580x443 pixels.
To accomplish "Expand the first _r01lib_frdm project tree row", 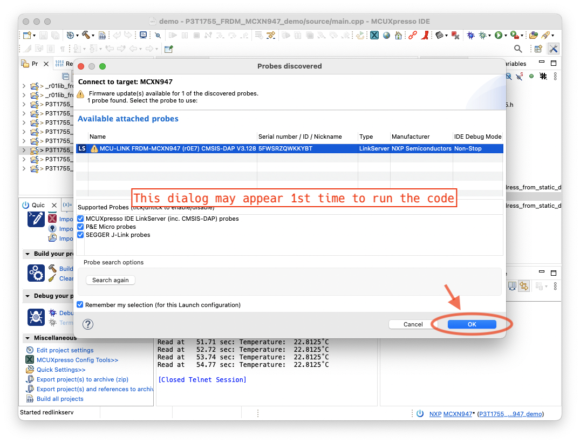I will click(24, 86).
